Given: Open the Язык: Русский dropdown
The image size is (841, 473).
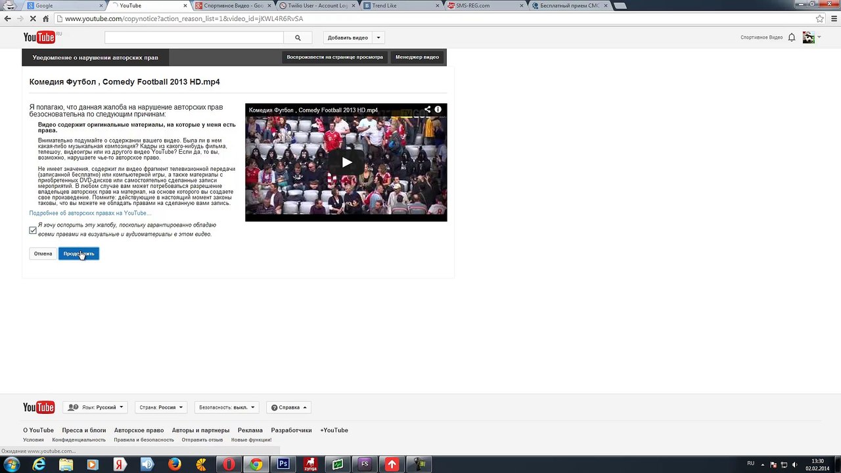Looking at the screenshot, I should point(96,407).
